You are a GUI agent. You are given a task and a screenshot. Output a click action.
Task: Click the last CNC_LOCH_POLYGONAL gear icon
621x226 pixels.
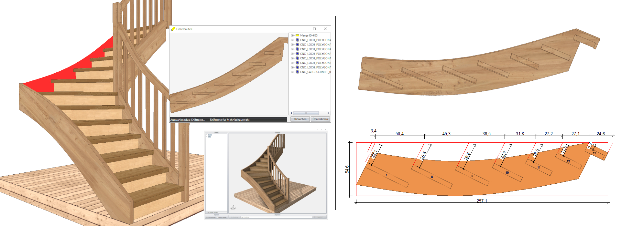tap(297, 67)
